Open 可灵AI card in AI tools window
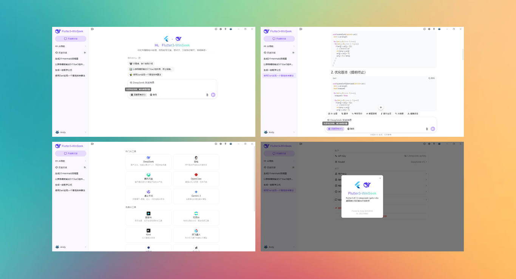The height and width of the screenshot is (279, 516). click(x=196, y=218)
